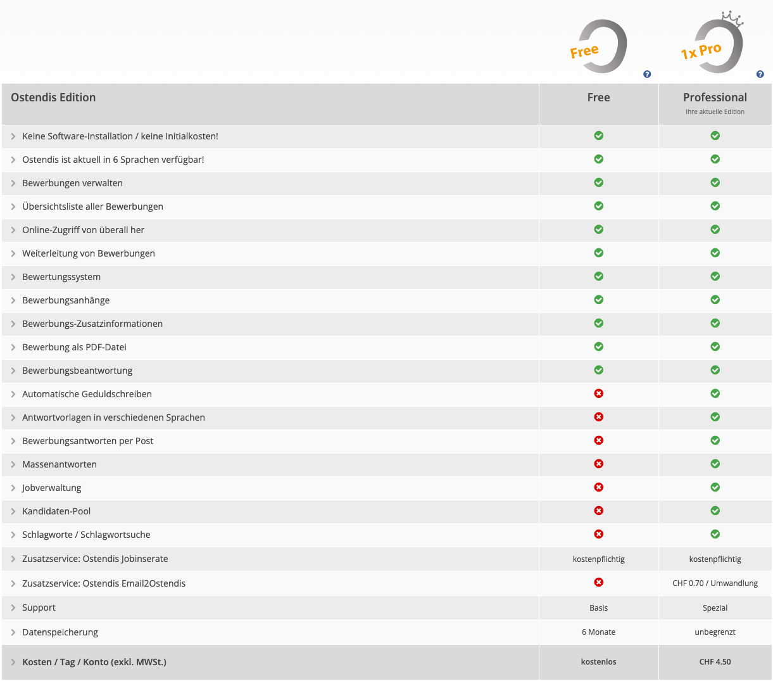This screenshot has height=681, width=773.
Task: Expand Zusatzservice Ostendis Jobinserate row chevron
Action: (13, 559)
